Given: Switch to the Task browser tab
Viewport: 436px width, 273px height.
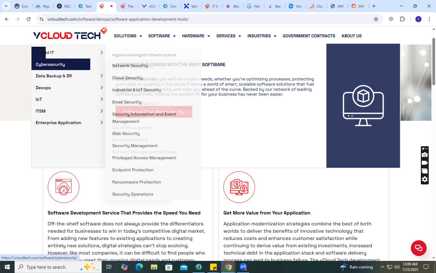Looking at the screenshot, I should pos(85,6).
